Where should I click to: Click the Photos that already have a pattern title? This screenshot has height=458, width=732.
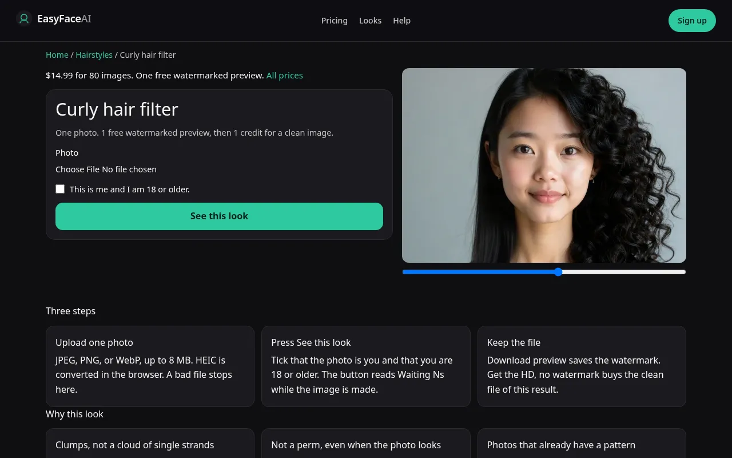tap(561, 445)
